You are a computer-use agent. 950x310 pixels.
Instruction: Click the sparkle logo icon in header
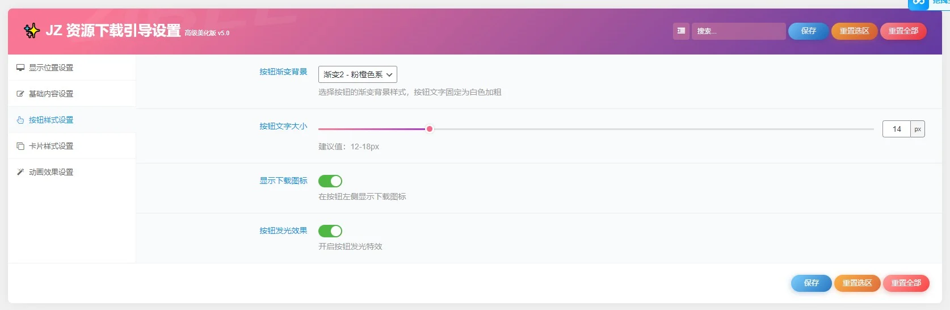(32, 30)
